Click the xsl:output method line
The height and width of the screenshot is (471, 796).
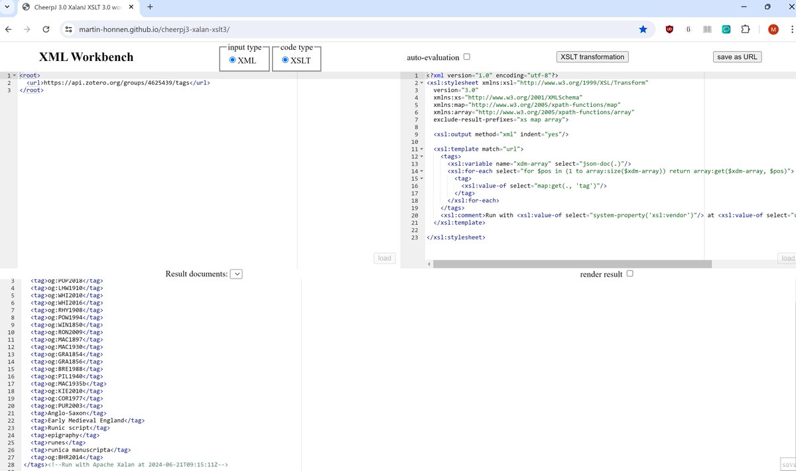coord(501,135)
